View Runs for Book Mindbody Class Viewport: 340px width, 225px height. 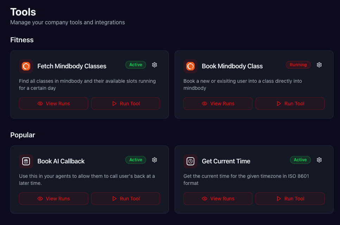tap(218, 103)
